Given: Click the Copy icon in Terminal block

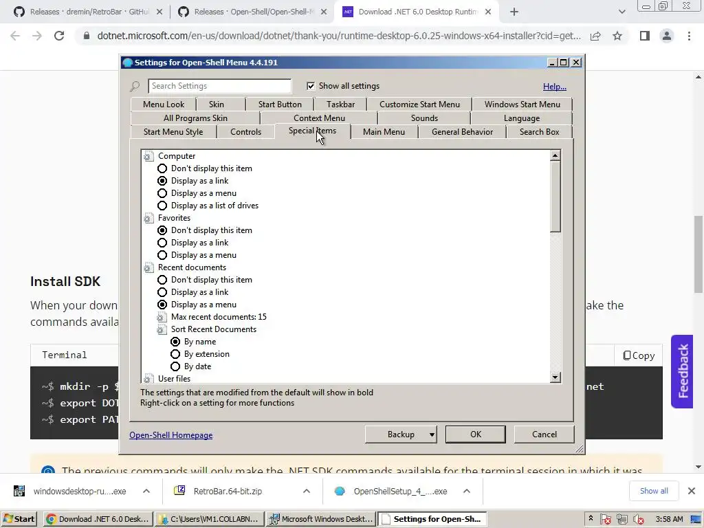Looking at the screenshot, I should pyautogui.click(x=627, y=355).
